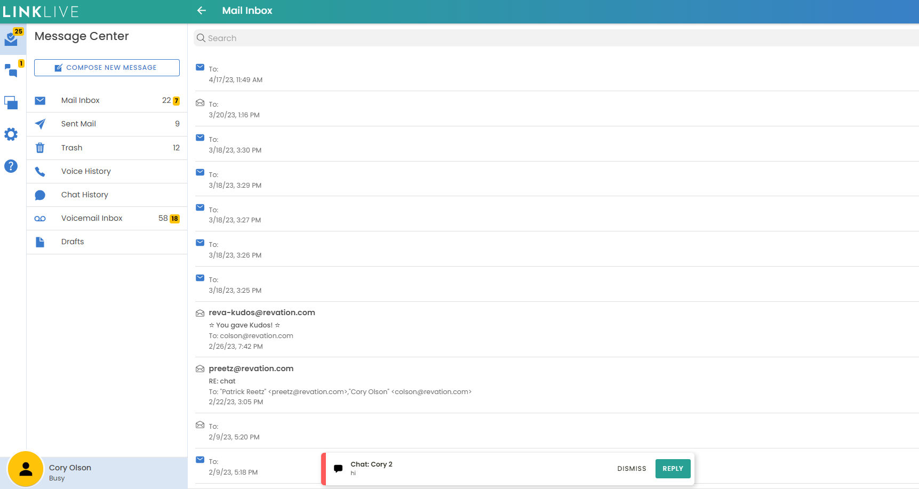The image size is (919, 489).
Task: Open the Message Center sidebar icon
Action: tap(11, 39)
